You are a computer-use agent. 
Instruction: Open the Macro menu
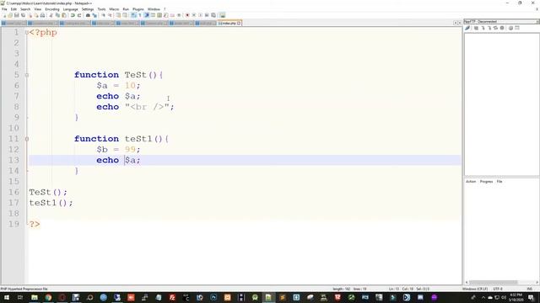[114, 9]
